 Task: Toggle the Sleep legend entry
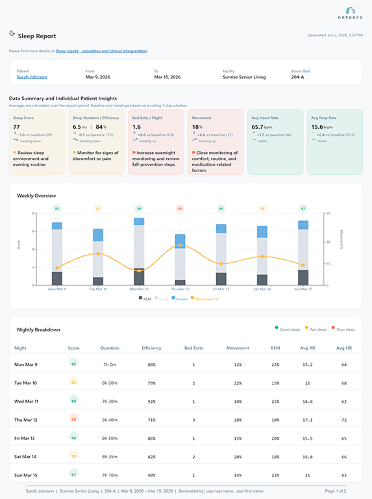pos(162,299)
